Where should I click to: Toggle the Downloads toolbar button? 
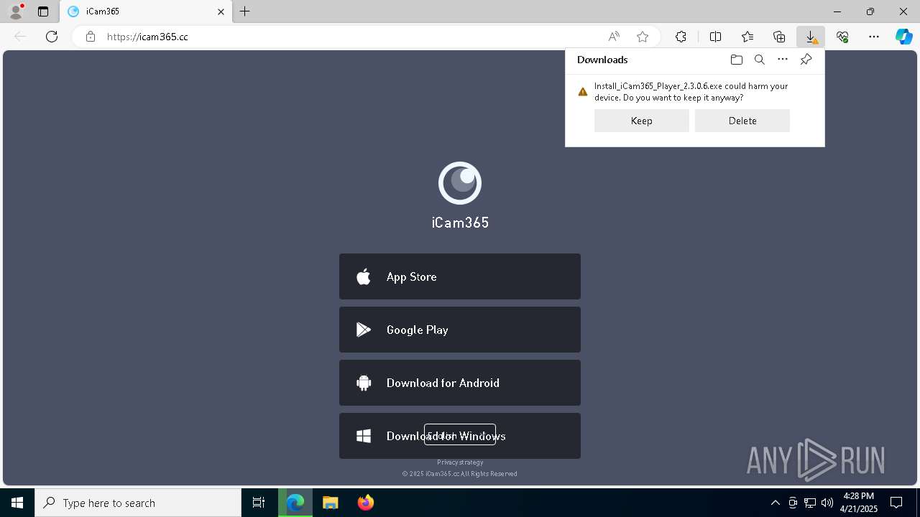(x=811, y=37)
